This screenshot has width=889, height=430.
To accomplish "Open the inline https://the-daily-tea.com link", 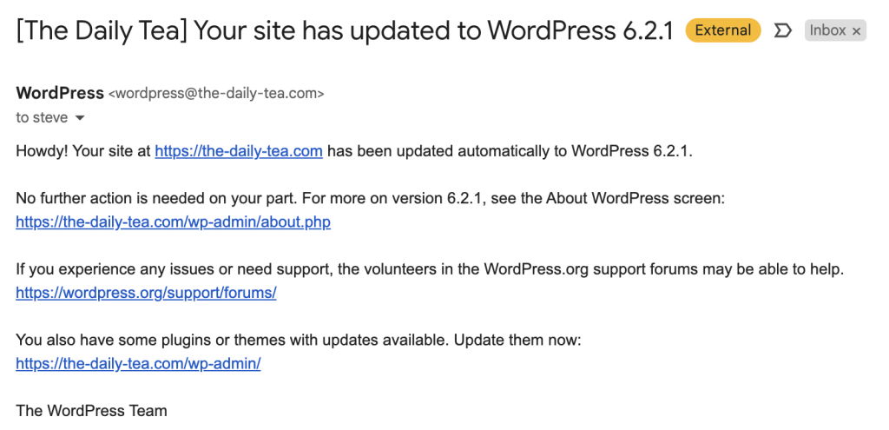I will click(239, 151).
